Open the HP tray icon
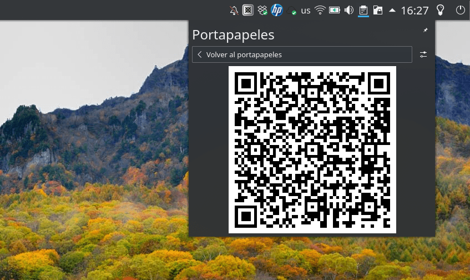Viewport: 470px width, 280px height. pos(277,10)
